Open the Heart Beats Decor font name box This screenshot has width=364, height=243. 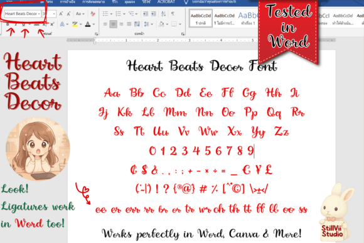coord(23,14)
